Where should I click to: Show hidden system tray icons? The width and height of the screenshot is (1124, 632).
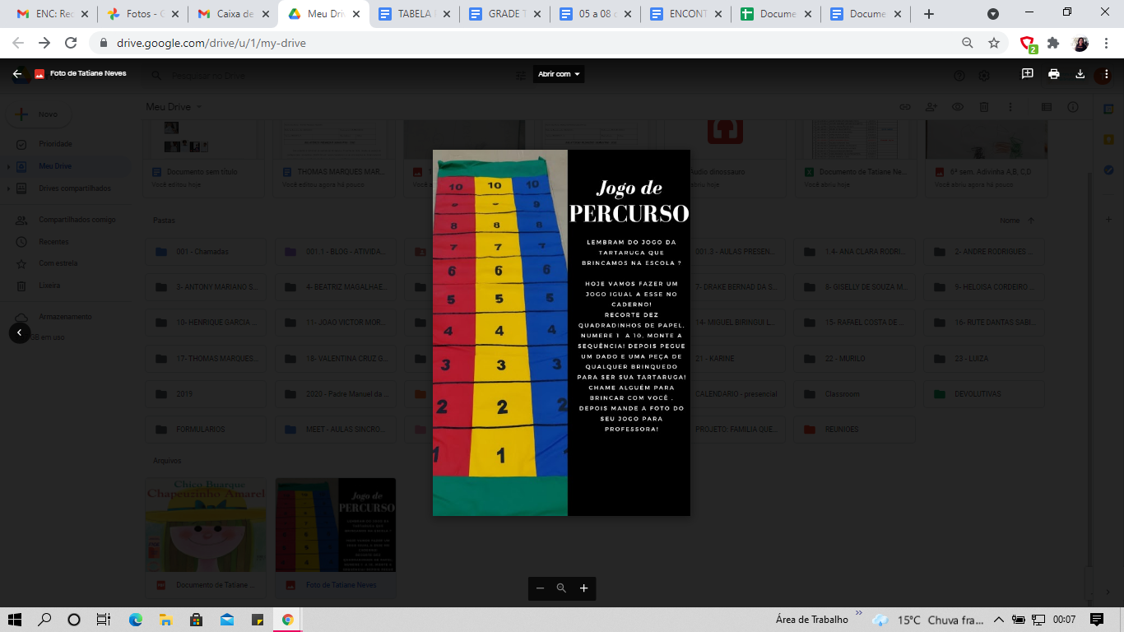999,620
